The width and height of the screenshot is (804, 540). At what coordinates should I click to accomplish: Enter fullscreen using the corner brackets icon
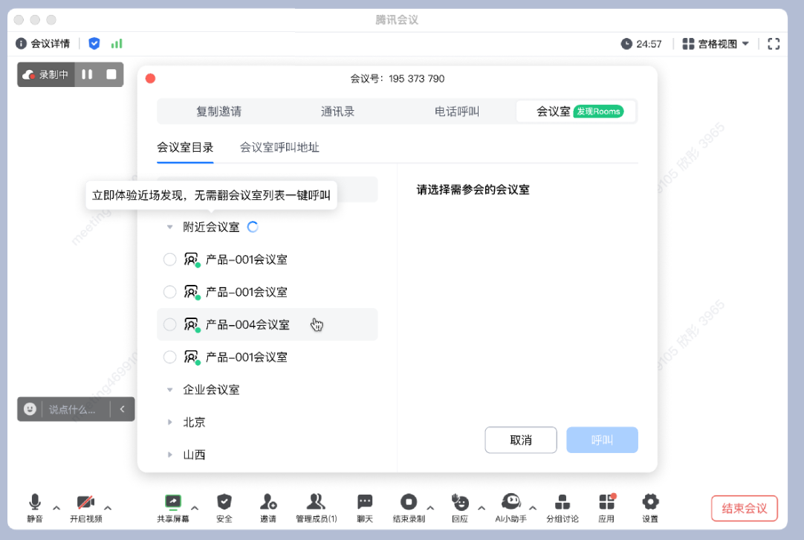pyautogui.click(x=774, y=44)
